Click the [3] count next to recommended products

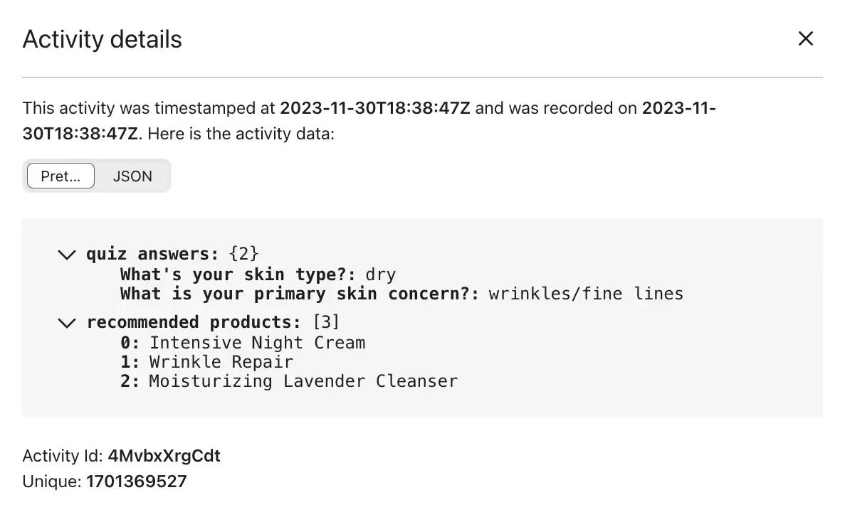point(326,322)
